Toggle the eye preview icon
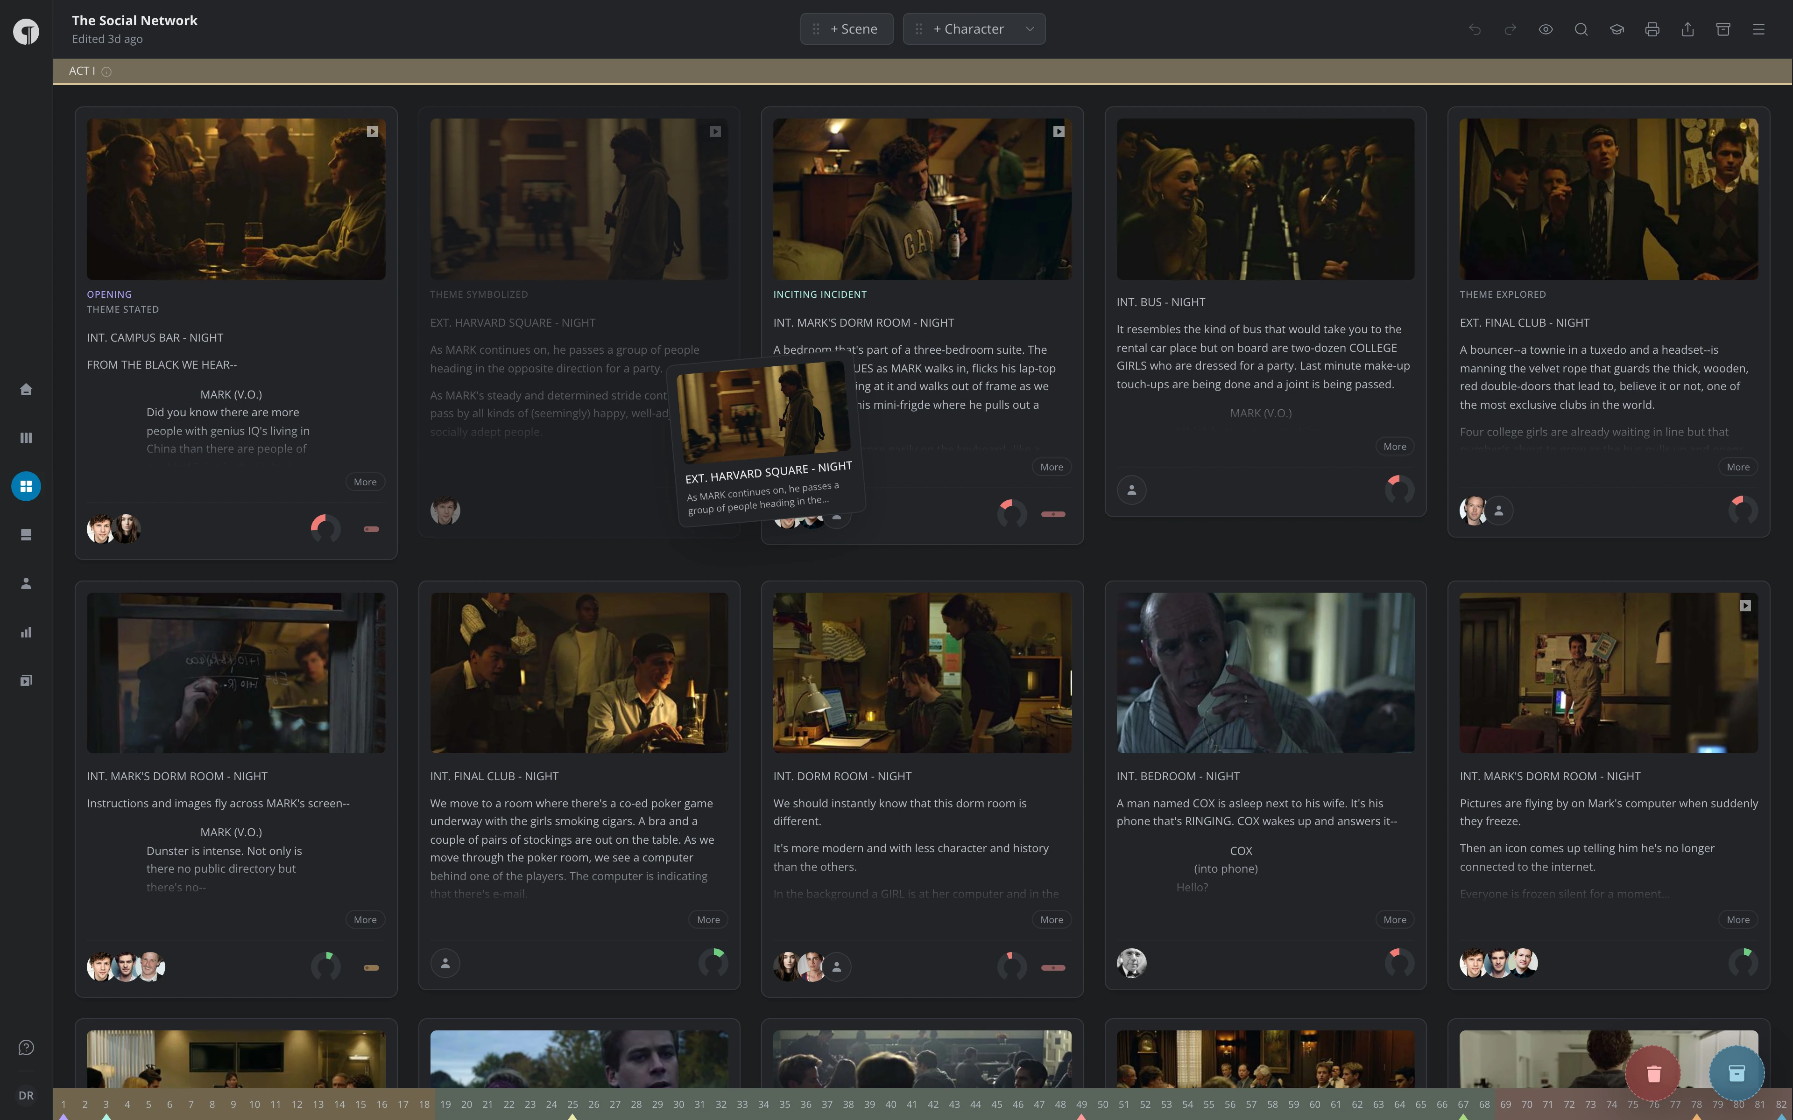This screenshot has height=1120, width=1793. click(x=1546, y=29)
